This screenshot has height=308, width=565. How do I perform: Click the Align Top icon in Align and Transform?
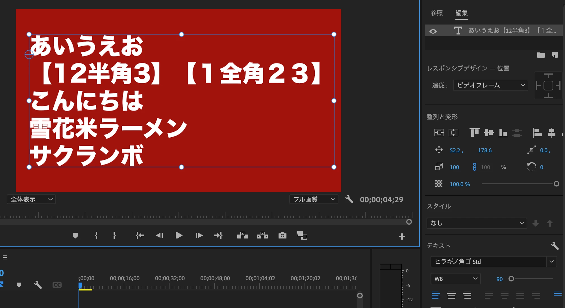[x=474, y=132]
